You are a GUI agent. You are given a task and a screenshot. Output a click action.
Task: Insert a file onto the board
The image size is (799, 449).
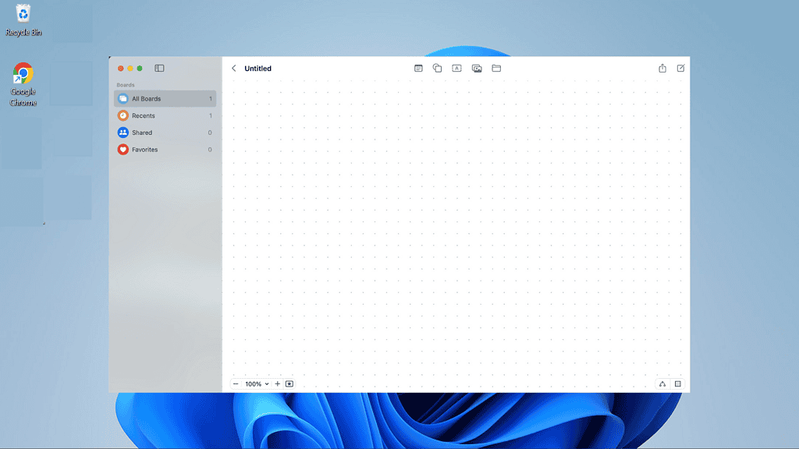496,68
